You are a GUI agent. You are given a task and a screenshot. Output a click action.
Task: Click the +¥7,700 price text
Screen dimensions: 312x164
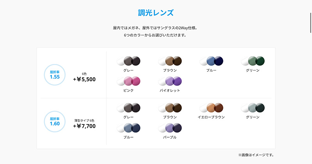[84, 126]
